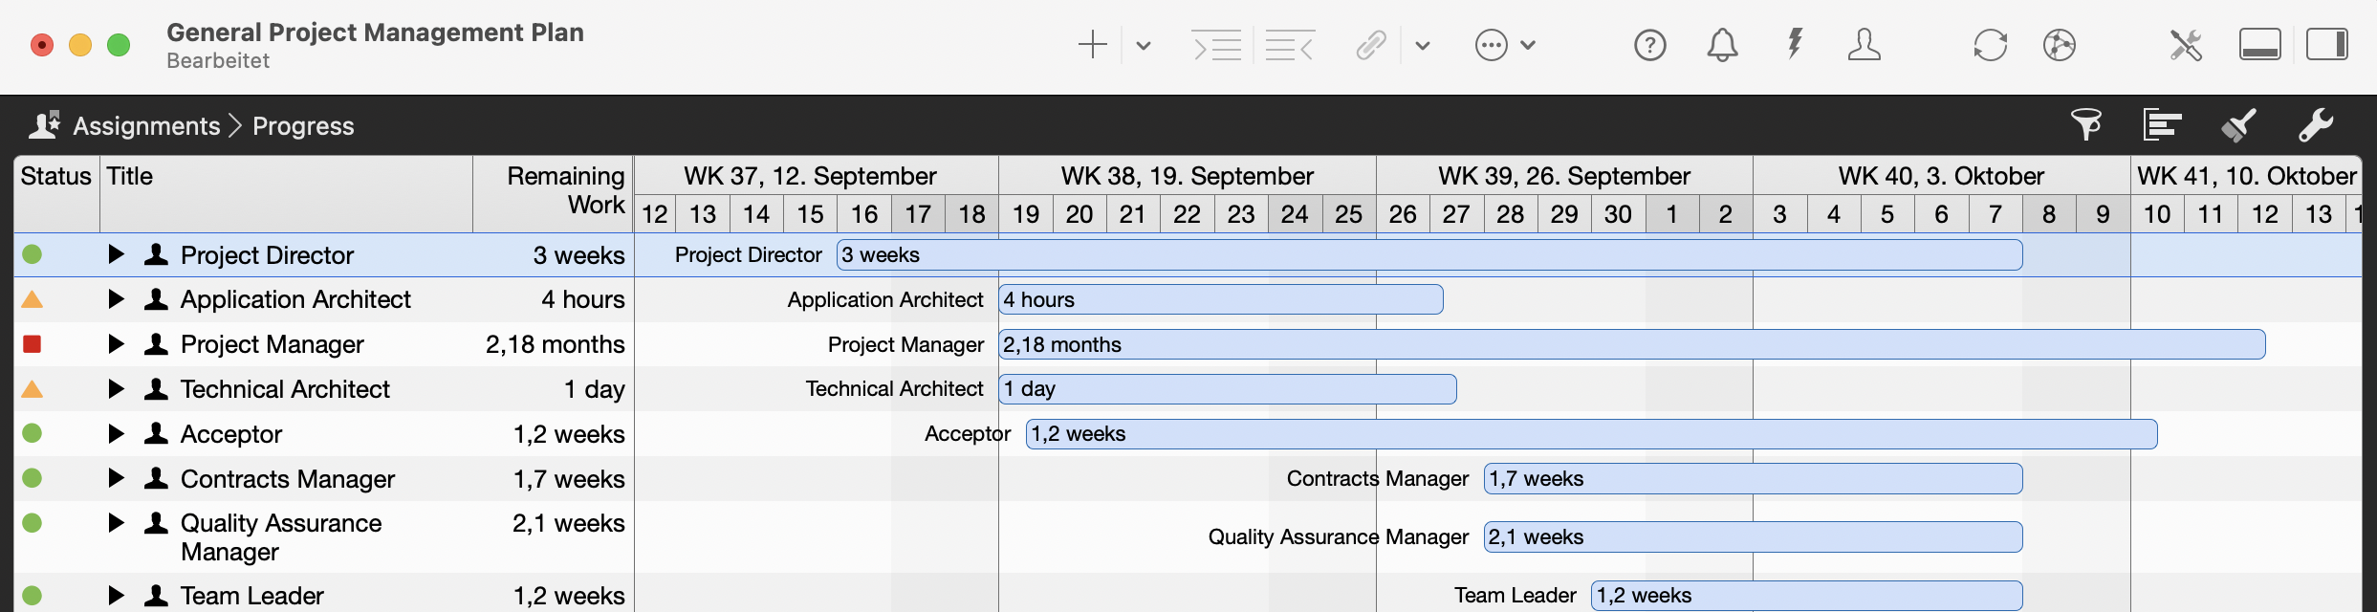Click the paintbrush styles icon
This screenshot has width=2377, height=612.
[2238, 125]
